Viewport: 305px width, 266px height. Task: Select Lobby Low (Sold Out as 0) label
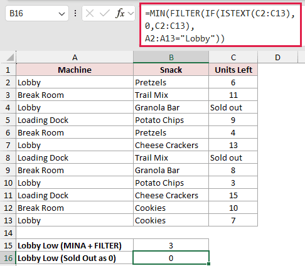[x=75, y=258]
